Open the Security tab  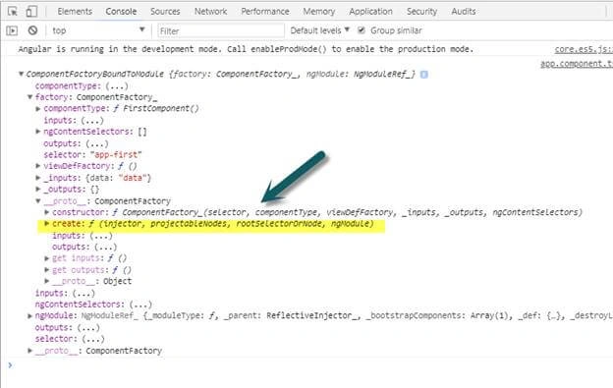tap(421, 12)
